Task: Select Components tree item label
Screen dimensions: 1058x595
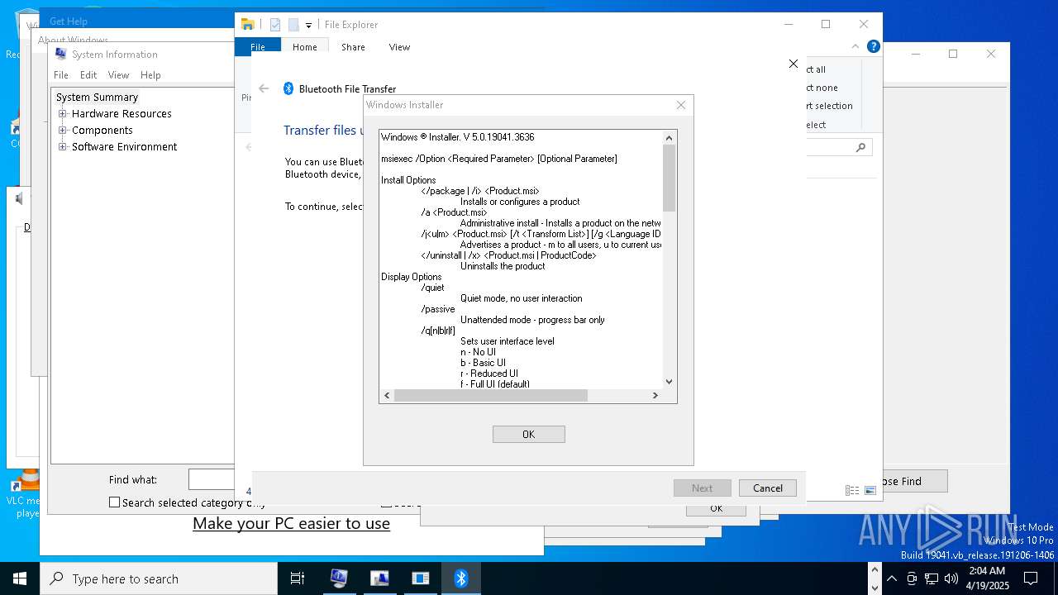Action: [x=102, y=130]
